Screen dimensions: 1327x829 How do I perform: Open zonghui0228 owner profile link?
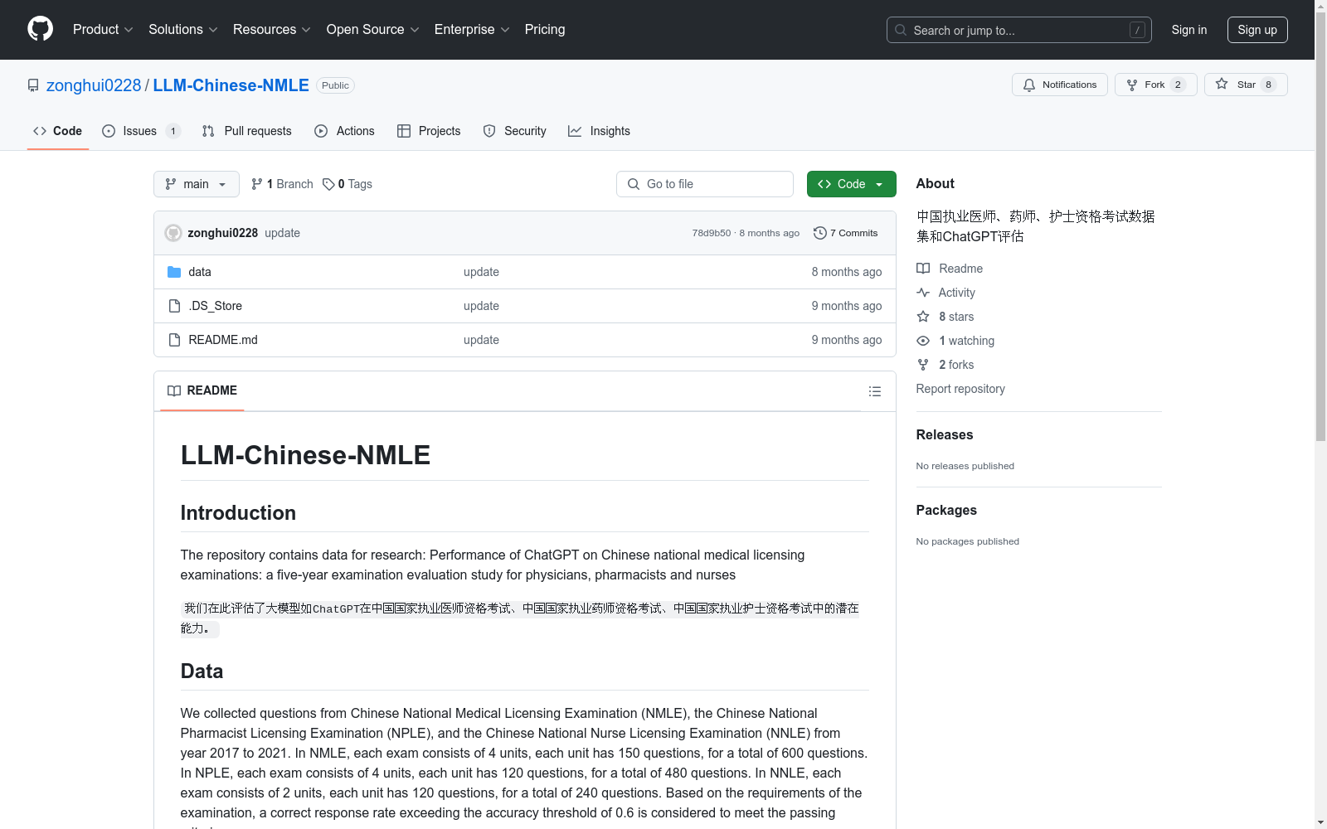94,85
